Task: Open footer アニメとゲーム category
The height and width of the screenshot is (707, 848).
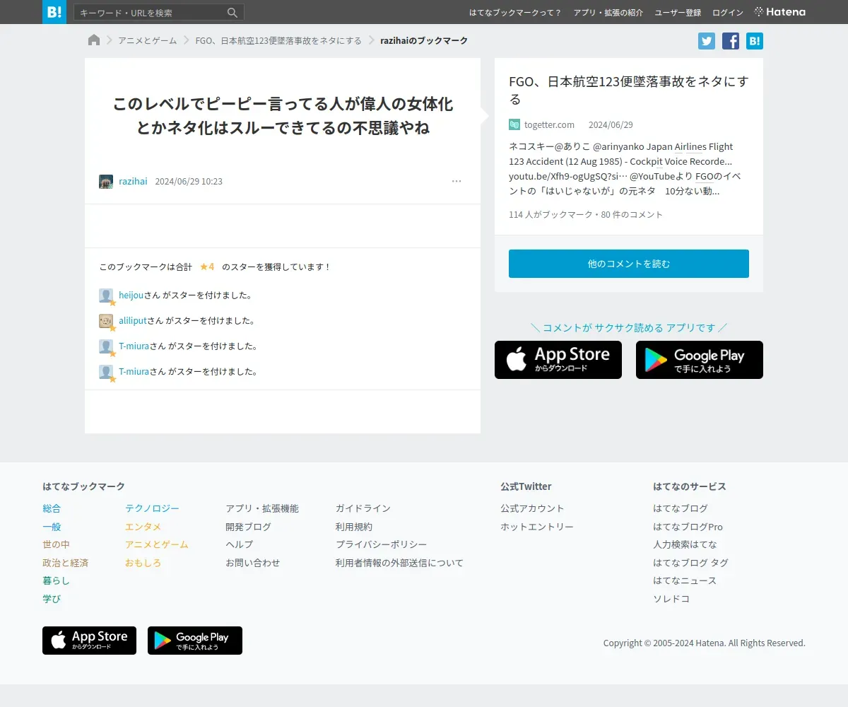Action: point(157,544)
